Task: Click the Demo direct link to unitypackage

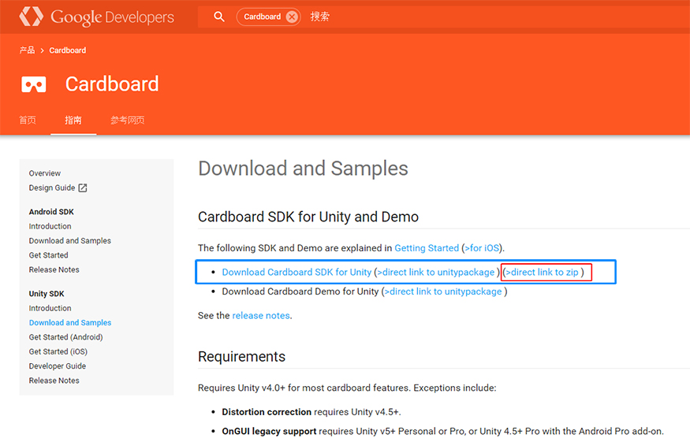Action: (443, 291)
